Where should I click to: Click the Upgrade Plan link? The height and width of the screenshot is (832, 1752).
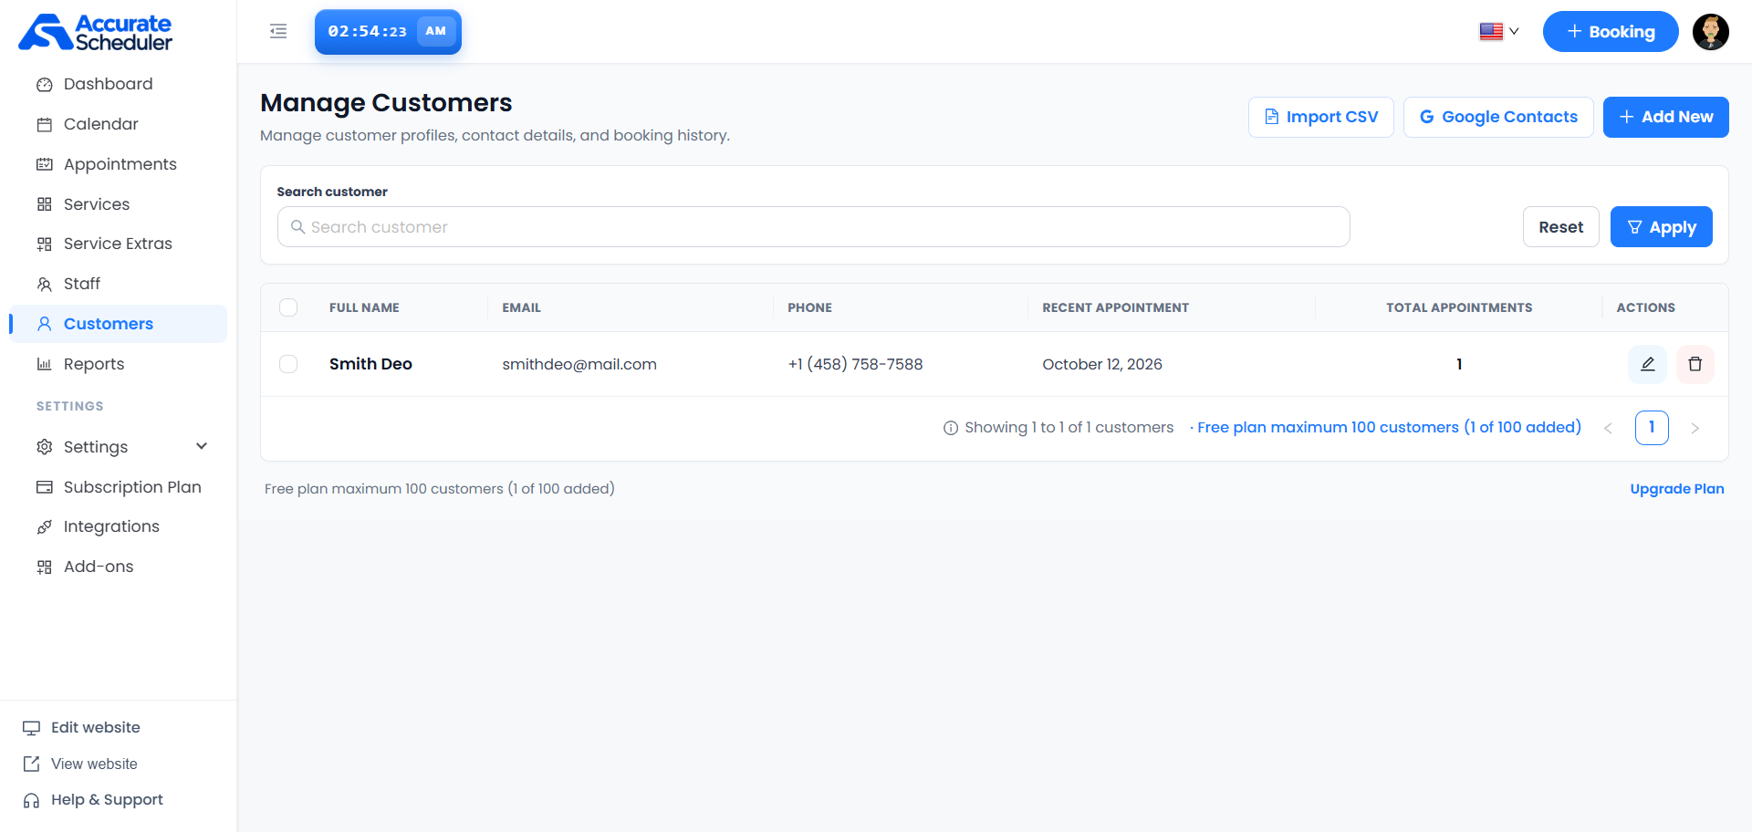tap(1677, 489)
